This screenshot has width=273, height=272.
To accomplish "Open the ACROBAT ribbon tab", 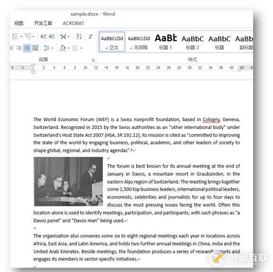I will [x=73, y=23].
